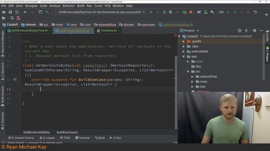Expand the .idea folder
The height and width of the screenshot is (151, 270).
(184, 47)
